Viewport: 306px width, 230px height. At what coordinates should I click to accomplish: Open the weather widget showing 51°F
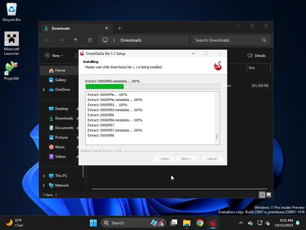point(15,223)
